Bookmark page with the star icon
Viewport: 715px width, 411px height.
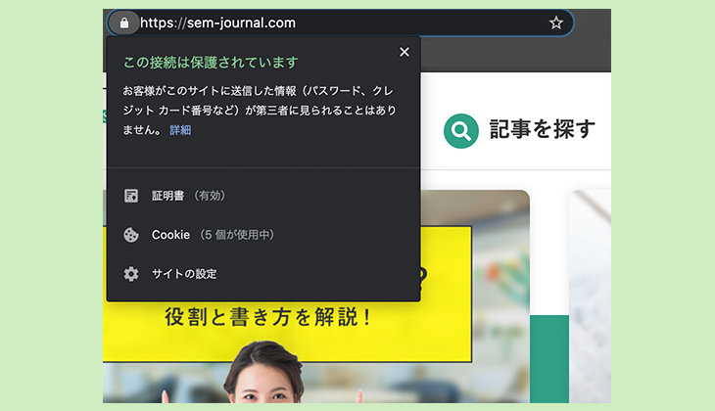[556, 23]
